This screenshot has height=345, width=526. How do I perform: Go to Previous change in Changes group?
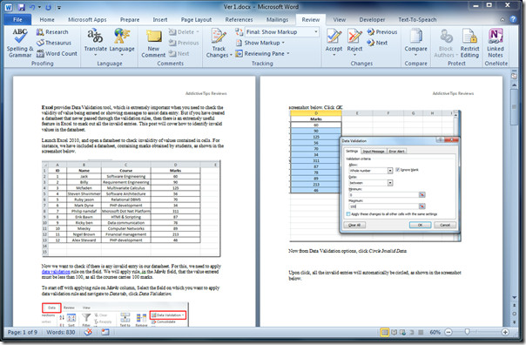(381, 32)
